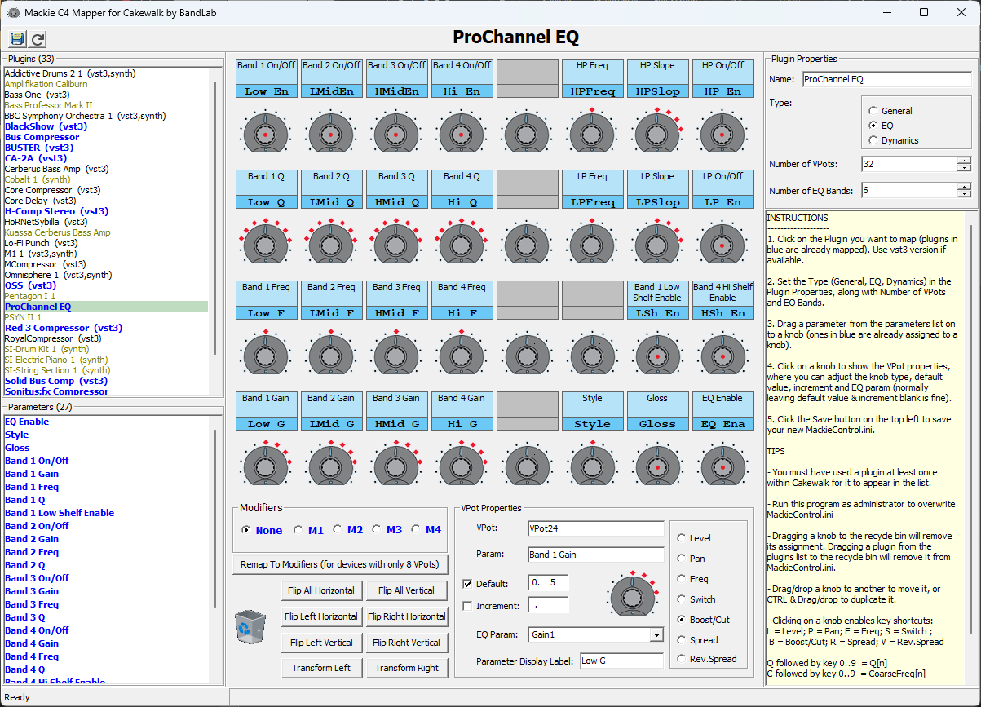981x707 pixels.
Task: Click the Reload arrow icon in the toolbar
Action: click(x=38, y=39)
